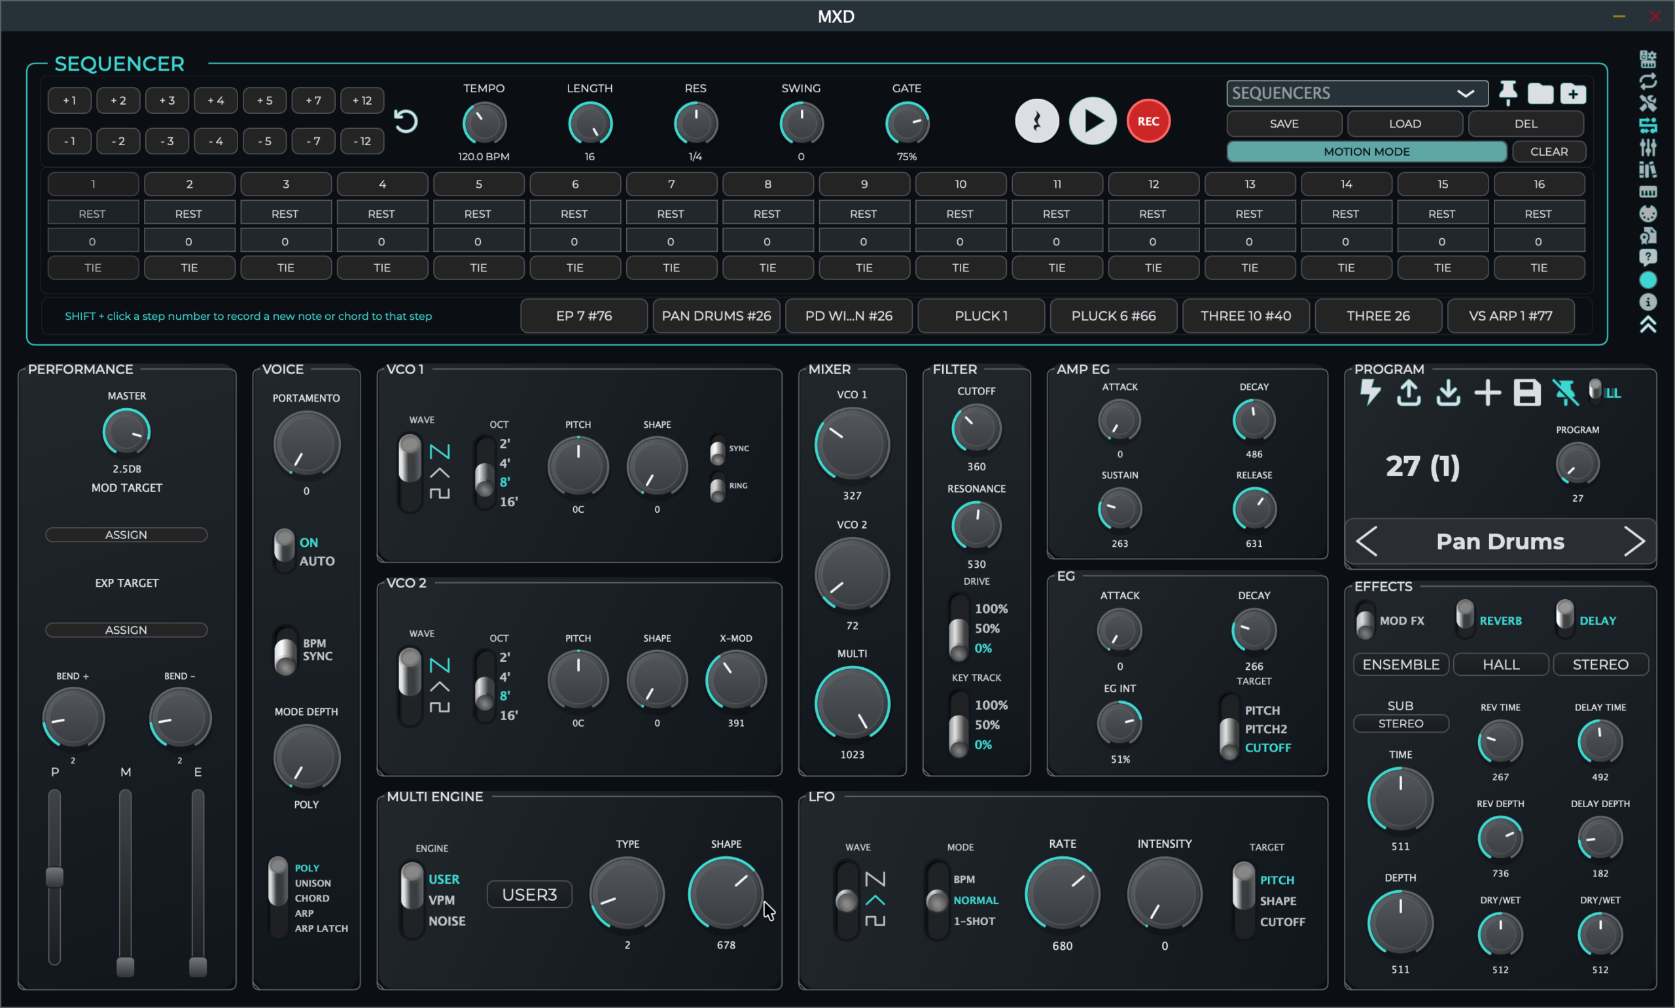Reset transpose with the circular arrow icon

[x=406, y=122]
